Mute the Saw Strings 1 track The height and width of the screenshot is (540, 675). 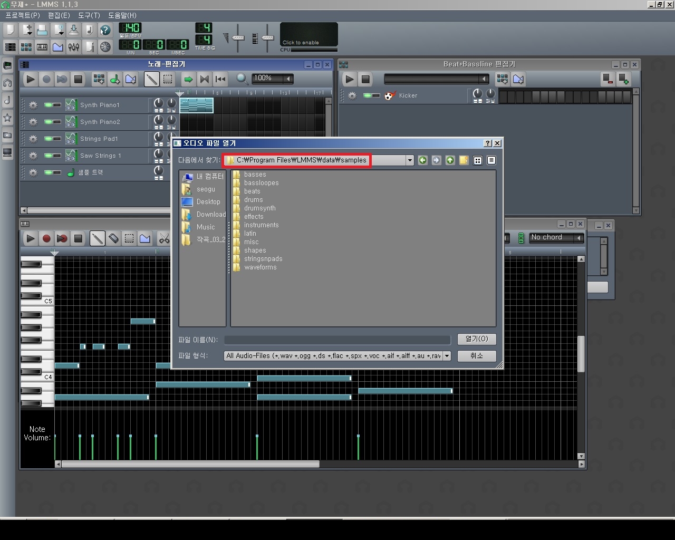coord(48,156)
